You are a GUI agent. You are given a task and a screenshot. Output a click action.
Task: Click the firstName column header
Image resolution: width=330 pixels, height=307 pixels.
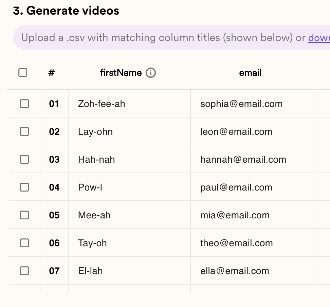pyautogui.click(x=121, y=73)
